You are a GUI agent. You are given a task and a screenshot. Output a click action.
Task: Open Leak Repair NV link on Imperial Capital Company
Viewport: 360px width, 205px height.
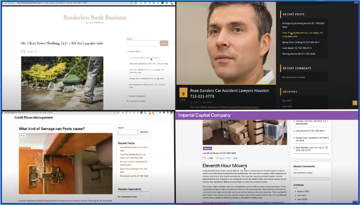[x=310, y=131]
